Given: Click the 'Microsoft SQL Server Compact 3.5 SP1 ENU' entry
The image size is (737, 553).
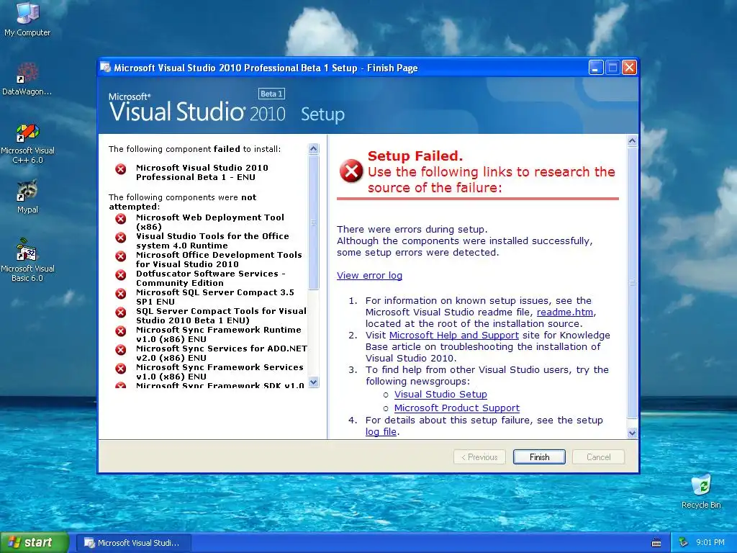Looking at the screenshot, I should click(214, 297).
